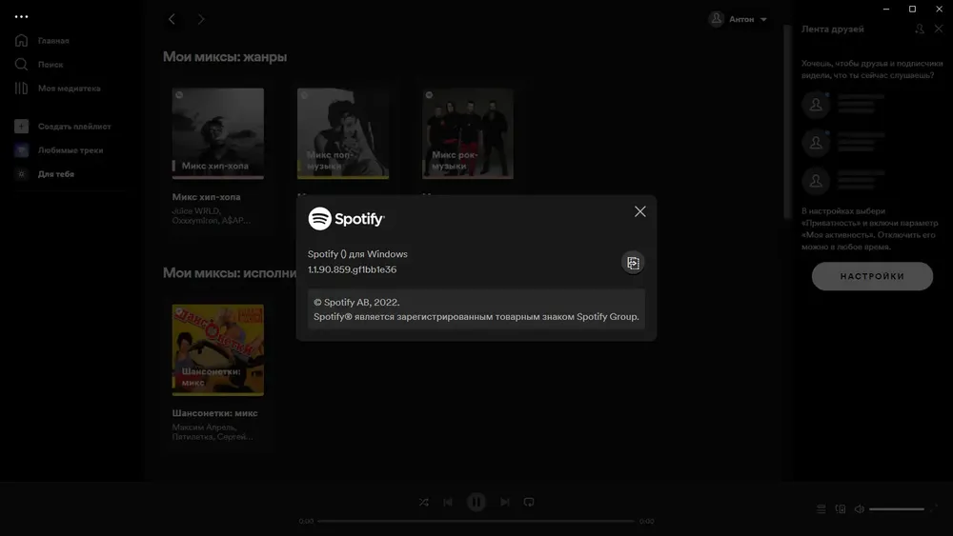Click Spotify для Windows text
Screen dimensions: 953x536
pyautogui.click(x=357, y=254)
